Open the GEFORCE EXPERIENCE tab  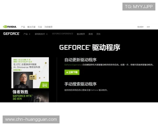(63, 34)
